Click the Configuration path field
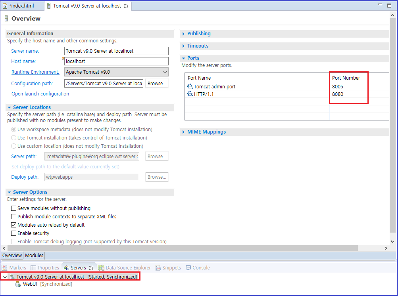The height and width of the screenshot is (296, 398). click(x=104, y=83)
